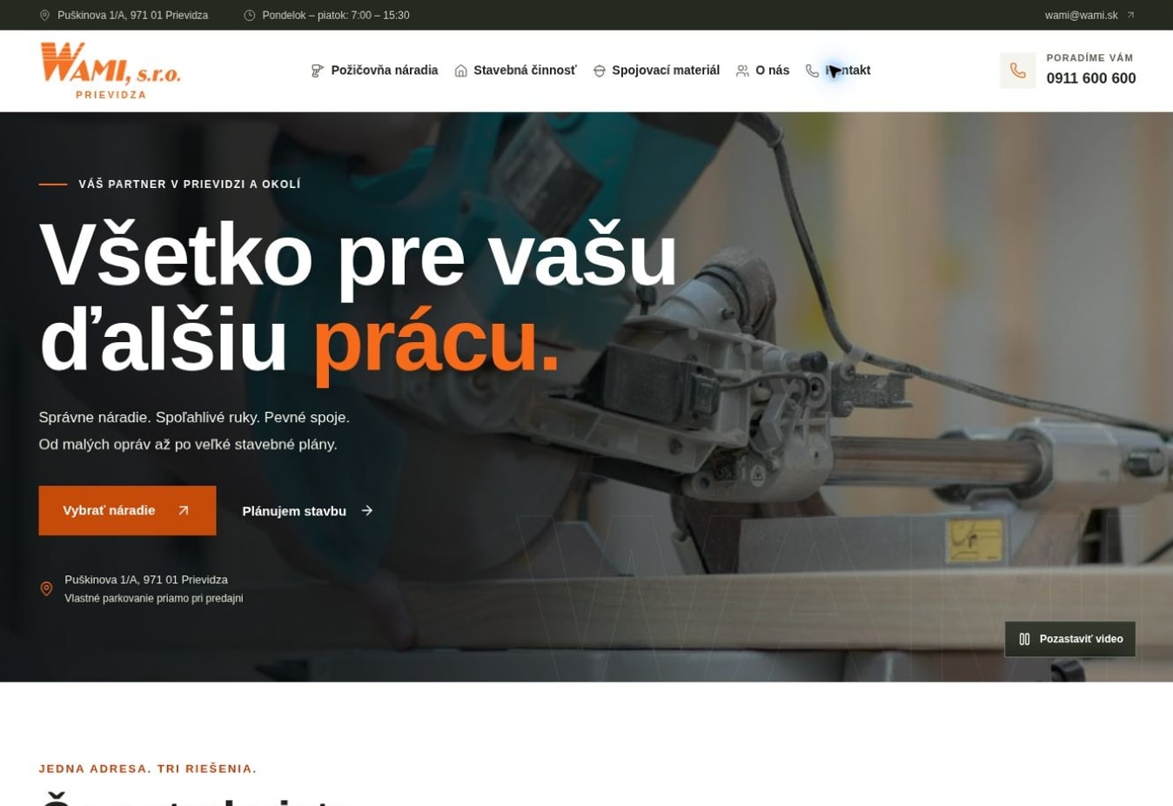Open the wami@wami.sk email link
1173x806 pixels.
(x=1090, y=16)
